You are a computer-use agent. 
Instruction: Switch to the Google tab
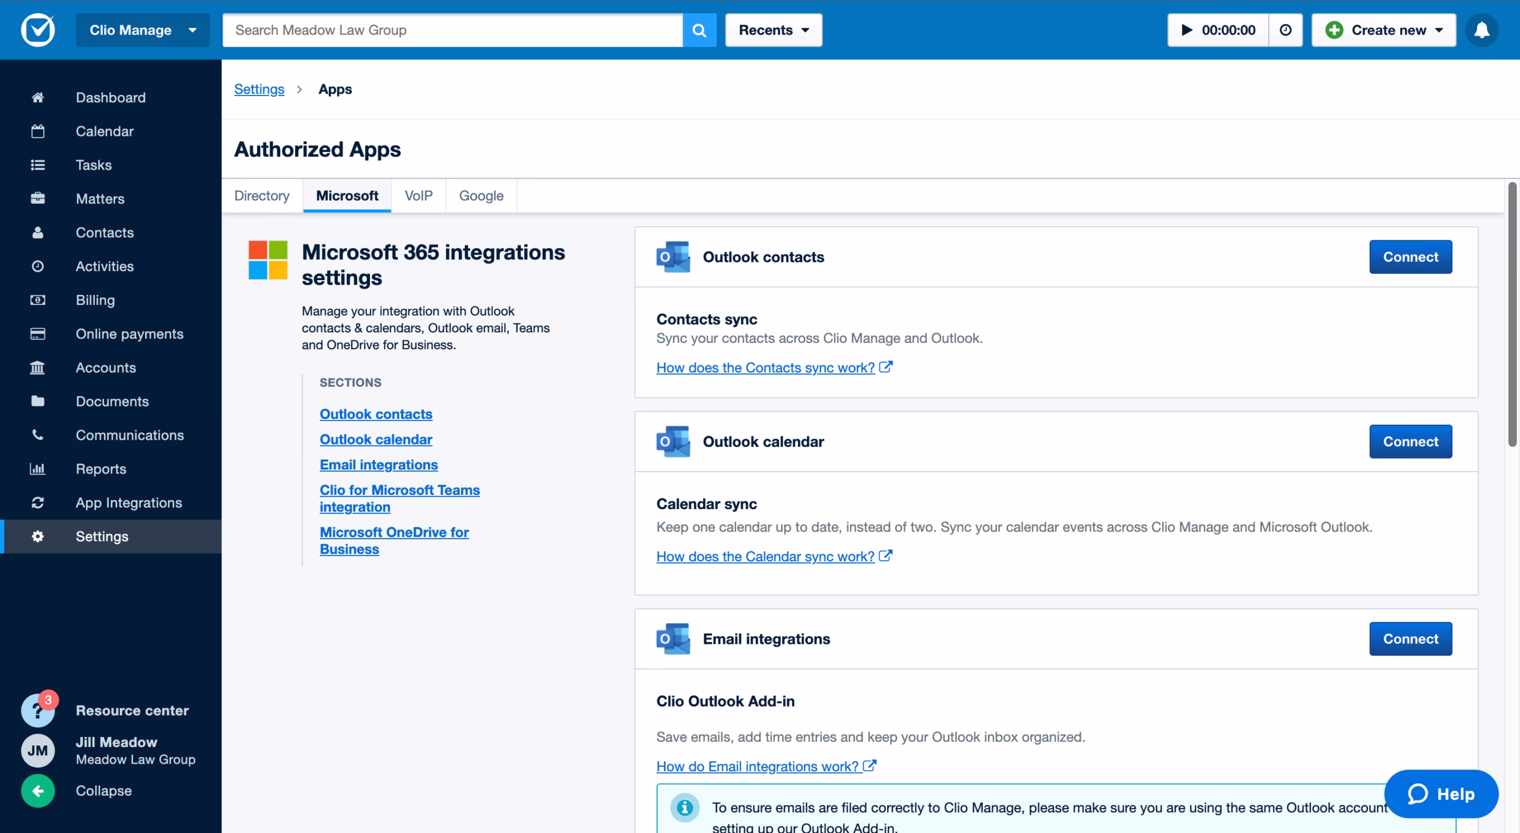(481, 196)
